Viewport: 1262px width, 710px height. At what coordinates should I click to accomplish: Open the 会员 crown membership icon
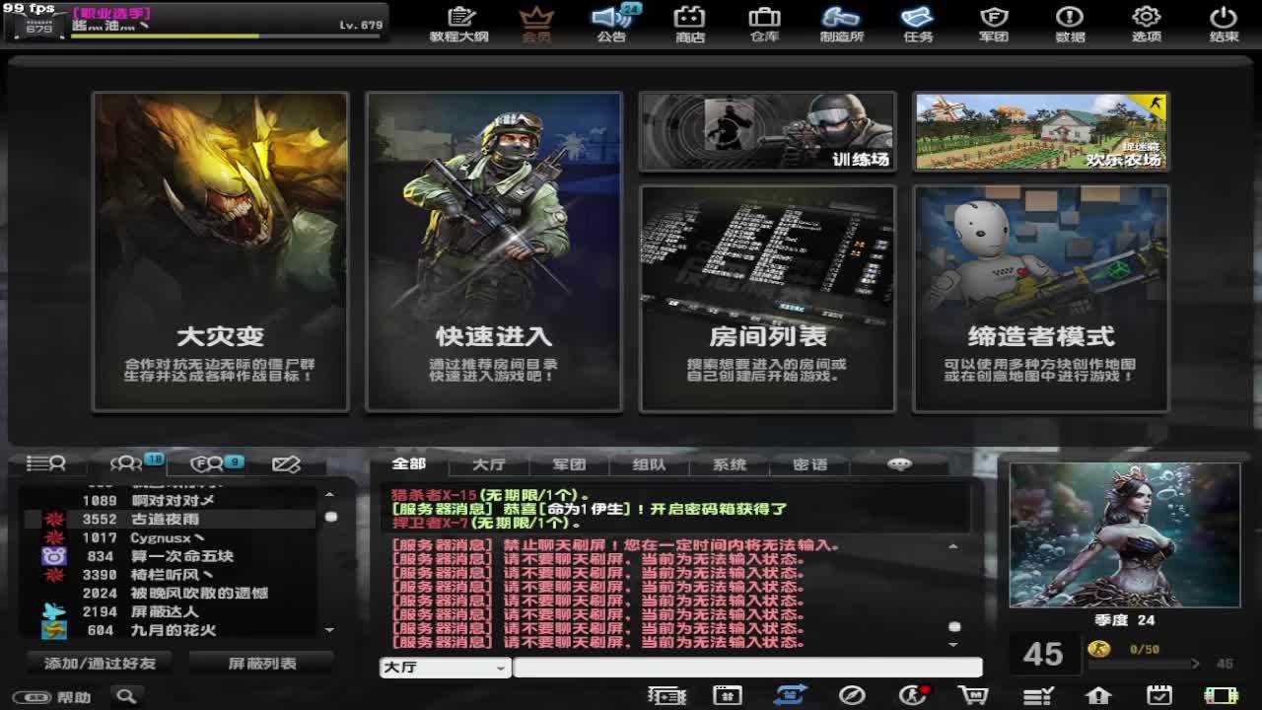[536, 24]
